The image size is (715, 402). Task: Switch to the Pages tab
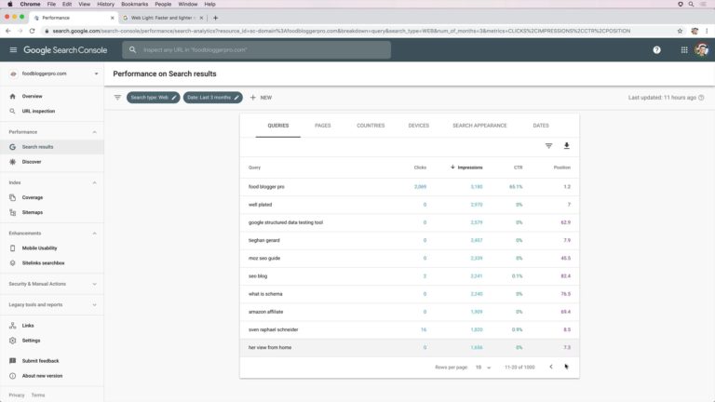pyautogui.click(x=322, y=126)
